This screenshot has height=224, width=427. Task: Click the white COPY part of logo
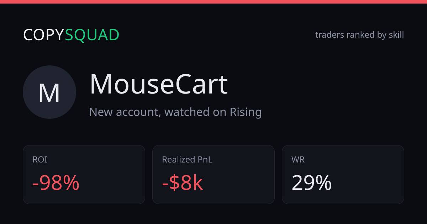pyautogui.click(x=44, y=35)
